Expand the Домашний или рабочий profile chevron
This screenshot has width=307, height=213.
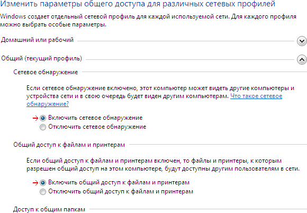302,41
